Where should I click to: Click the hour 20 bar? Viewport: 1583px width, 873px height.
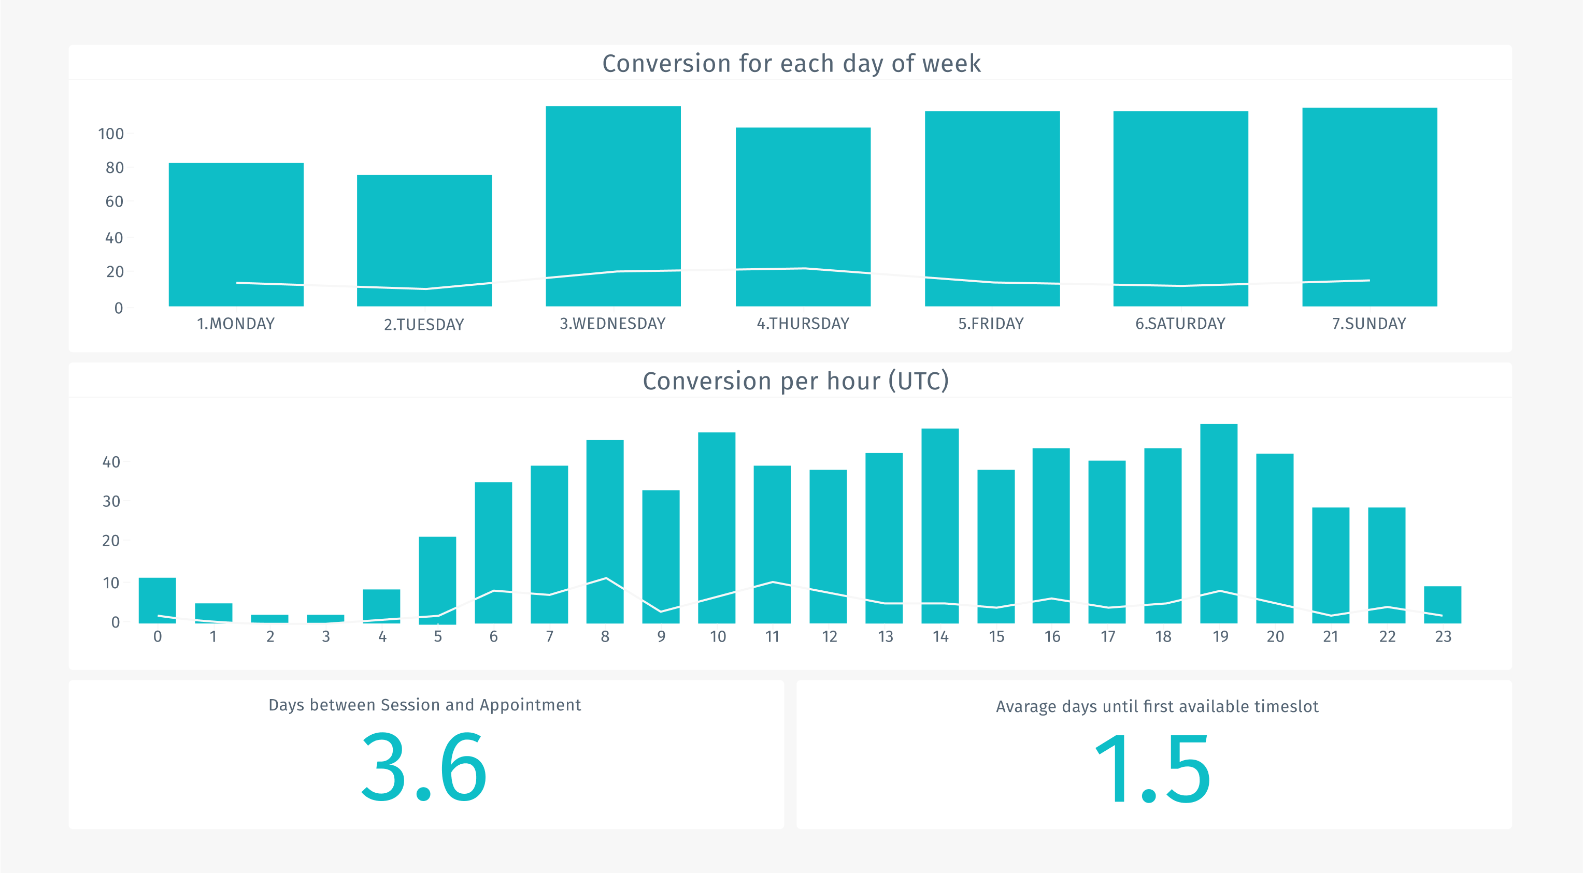coord(1275,539)
